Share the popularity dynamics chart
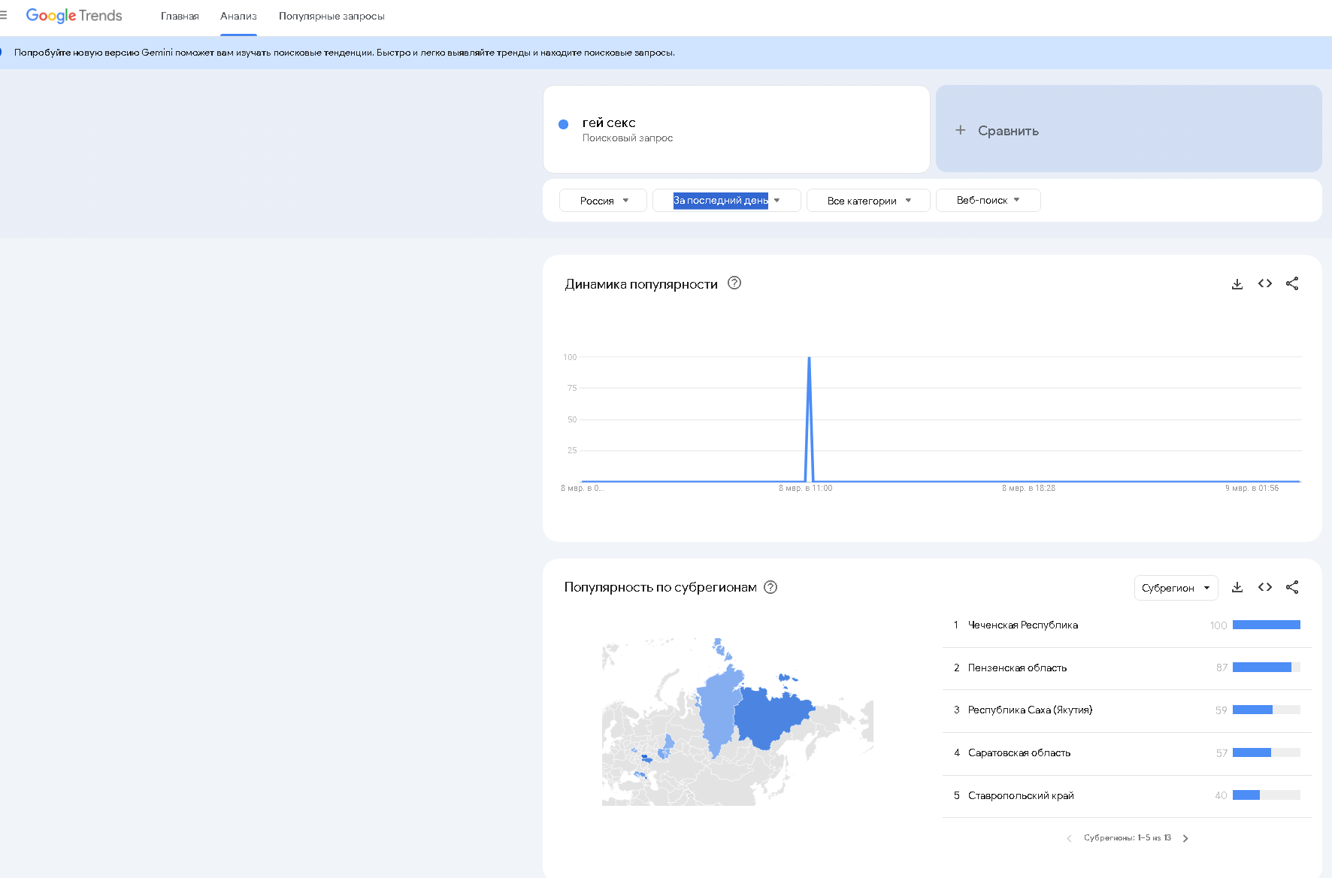Image resolution: width=1332 pixels, height=878 pixels. coord(1292,284)
